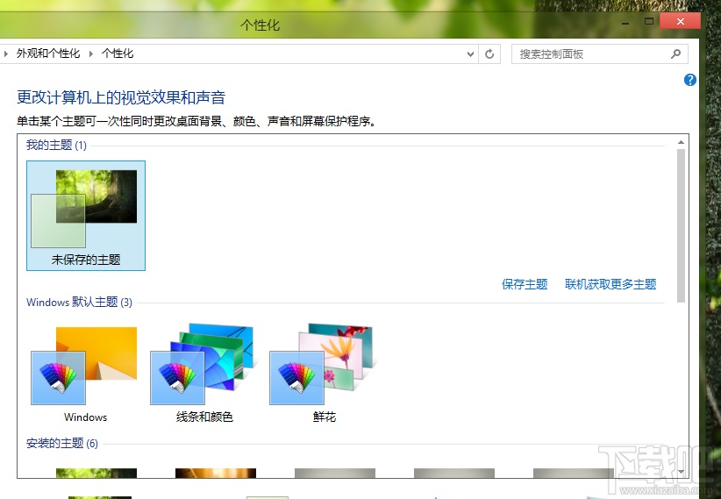Open 联机获取更多主题 link

[610, 284]
